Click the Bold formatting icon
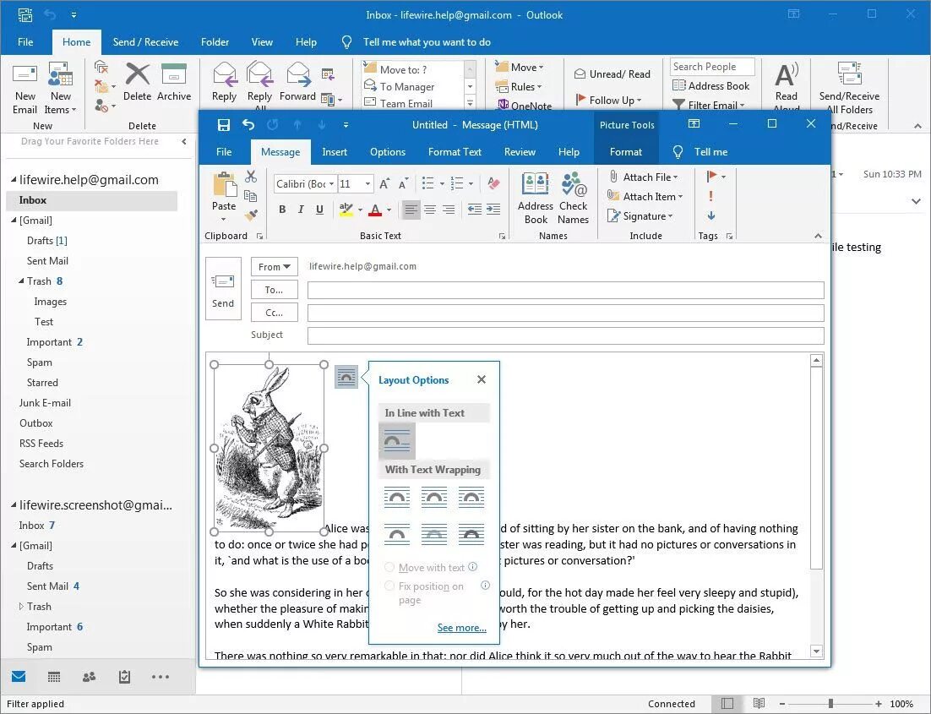The width and height of the screenshot is (931, 714). point(283,209)
